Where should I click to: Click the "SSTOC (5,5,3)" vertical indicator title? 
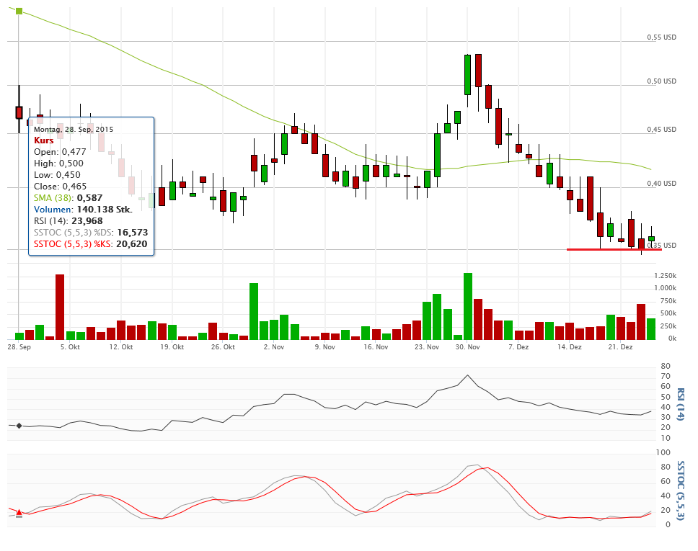[680, 488]
